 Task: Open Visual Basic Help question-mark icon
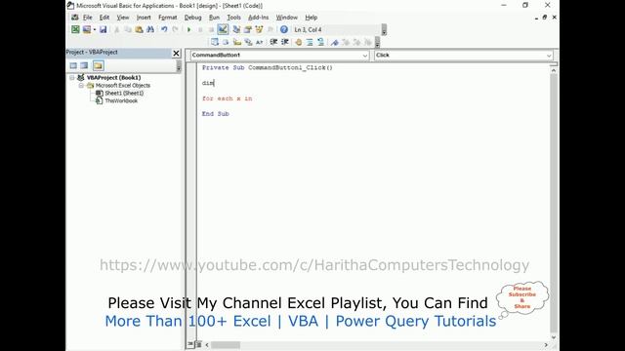tap(284, 29)
